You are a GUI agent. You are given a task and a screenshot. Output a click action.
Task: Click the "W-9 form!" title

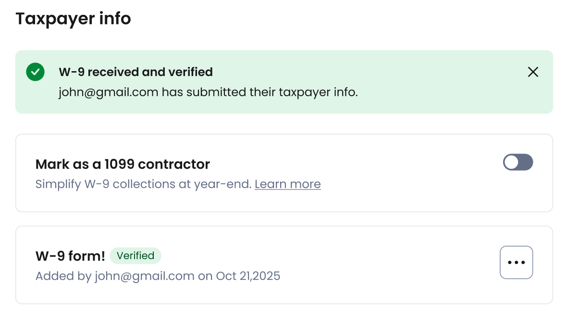point(70,256)
